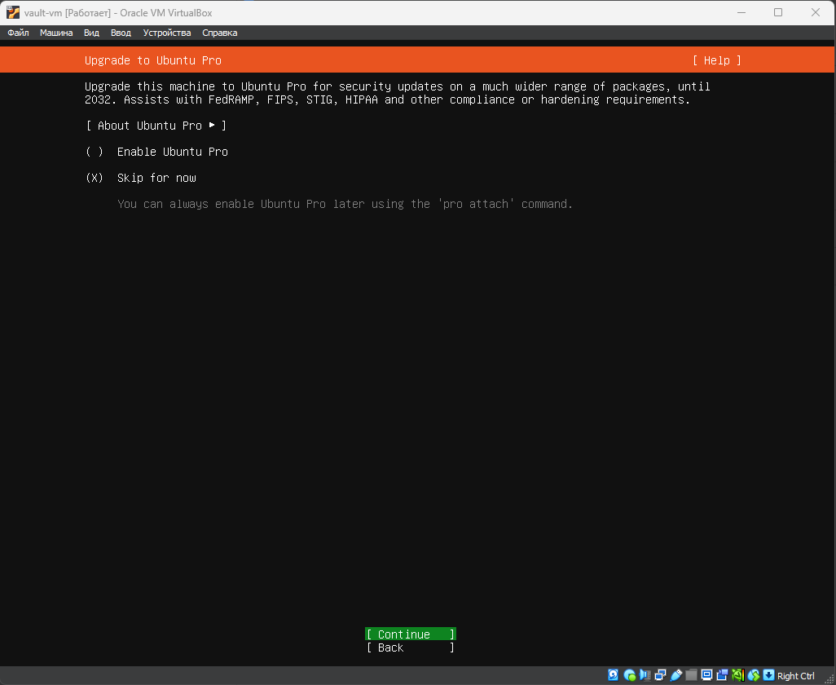Minimize the VirtualBox window
This screenshot has height=685, width=836.
(x=741, y=12)
